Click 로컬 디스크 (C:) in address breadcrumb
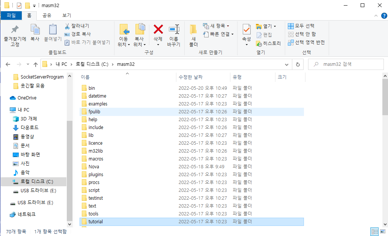 (92, 64)
